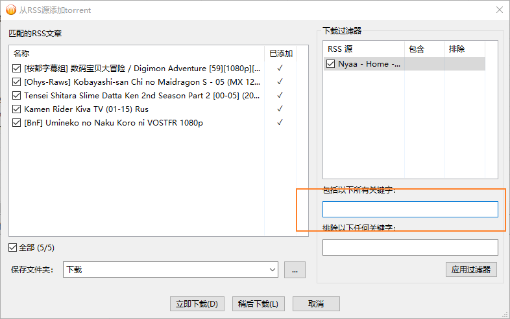Toggle the Tensei Shitara Slime checkbox
Viewport: 510px width, 319px height.
[17, 95]
